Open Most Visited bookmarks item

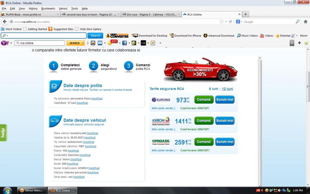[11, 29]
